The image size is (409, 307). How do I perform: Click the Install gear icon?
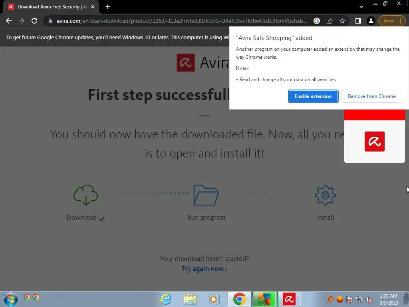click(325, 195)
